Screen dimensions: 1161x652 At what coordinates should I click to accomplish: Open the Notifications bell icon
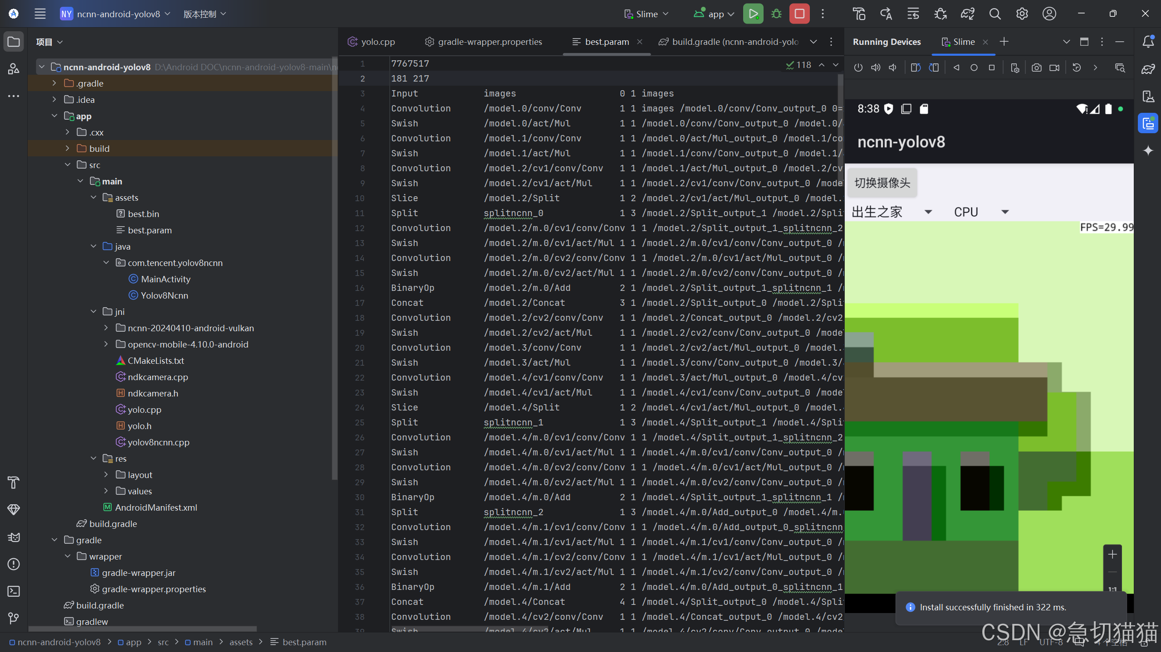coord(1148,42)
